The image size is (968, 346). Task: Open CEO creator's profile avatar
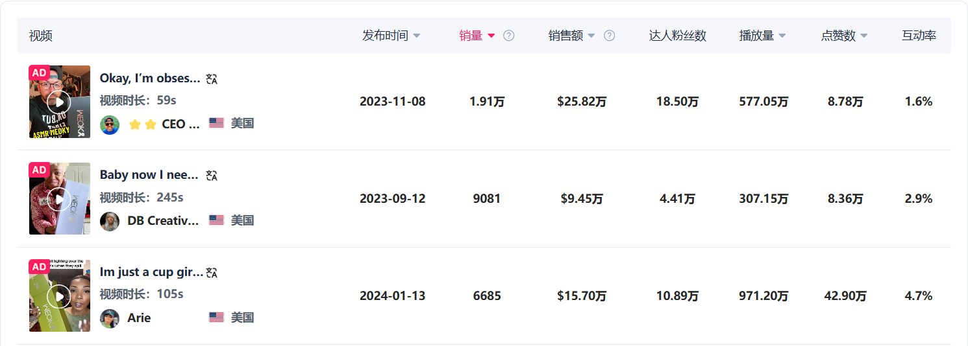[110, 124]
